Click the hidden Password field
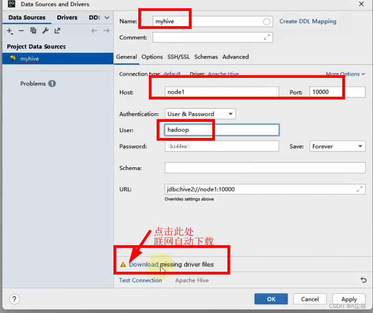The image size is (373, 313). click(x=221, y=146)
